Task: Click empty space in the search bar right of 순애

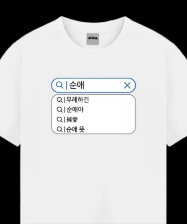Action: tap(104, 85)
